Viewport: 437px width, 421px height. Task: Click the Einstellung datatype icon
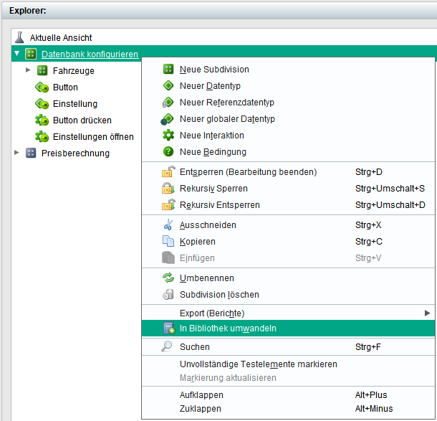click(42, 104)
